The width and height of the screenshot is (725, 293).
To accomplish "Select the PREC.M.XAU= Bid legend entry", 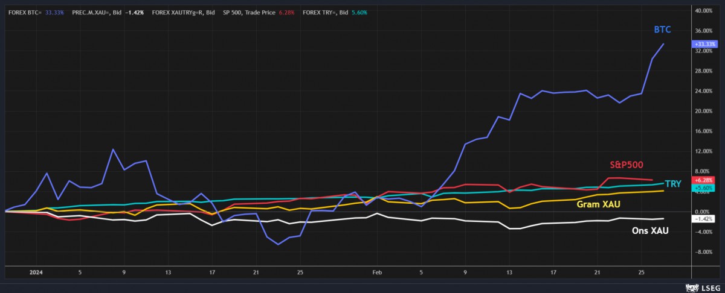I will click(111, 12).
